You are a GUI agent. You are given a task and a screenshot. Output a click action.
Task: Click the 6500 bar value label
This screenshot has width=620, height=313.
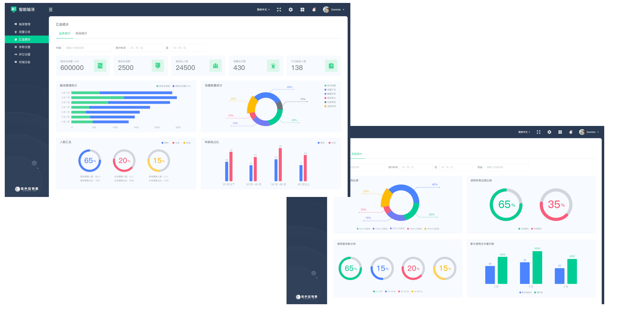[x=537, y=248]
